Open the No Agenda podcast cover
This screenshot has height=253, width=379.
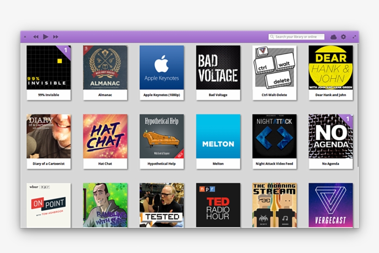point(330,136)
